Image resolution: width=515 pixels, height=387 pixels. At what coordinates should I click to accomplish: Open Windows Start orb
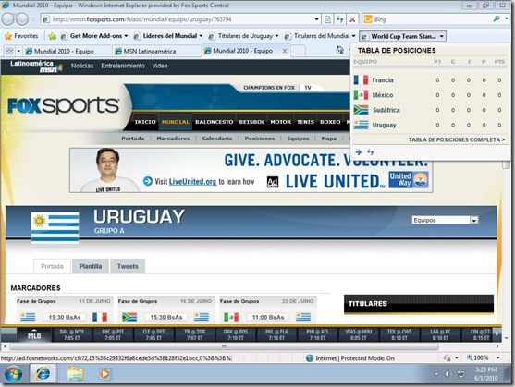tap(13, 374)
